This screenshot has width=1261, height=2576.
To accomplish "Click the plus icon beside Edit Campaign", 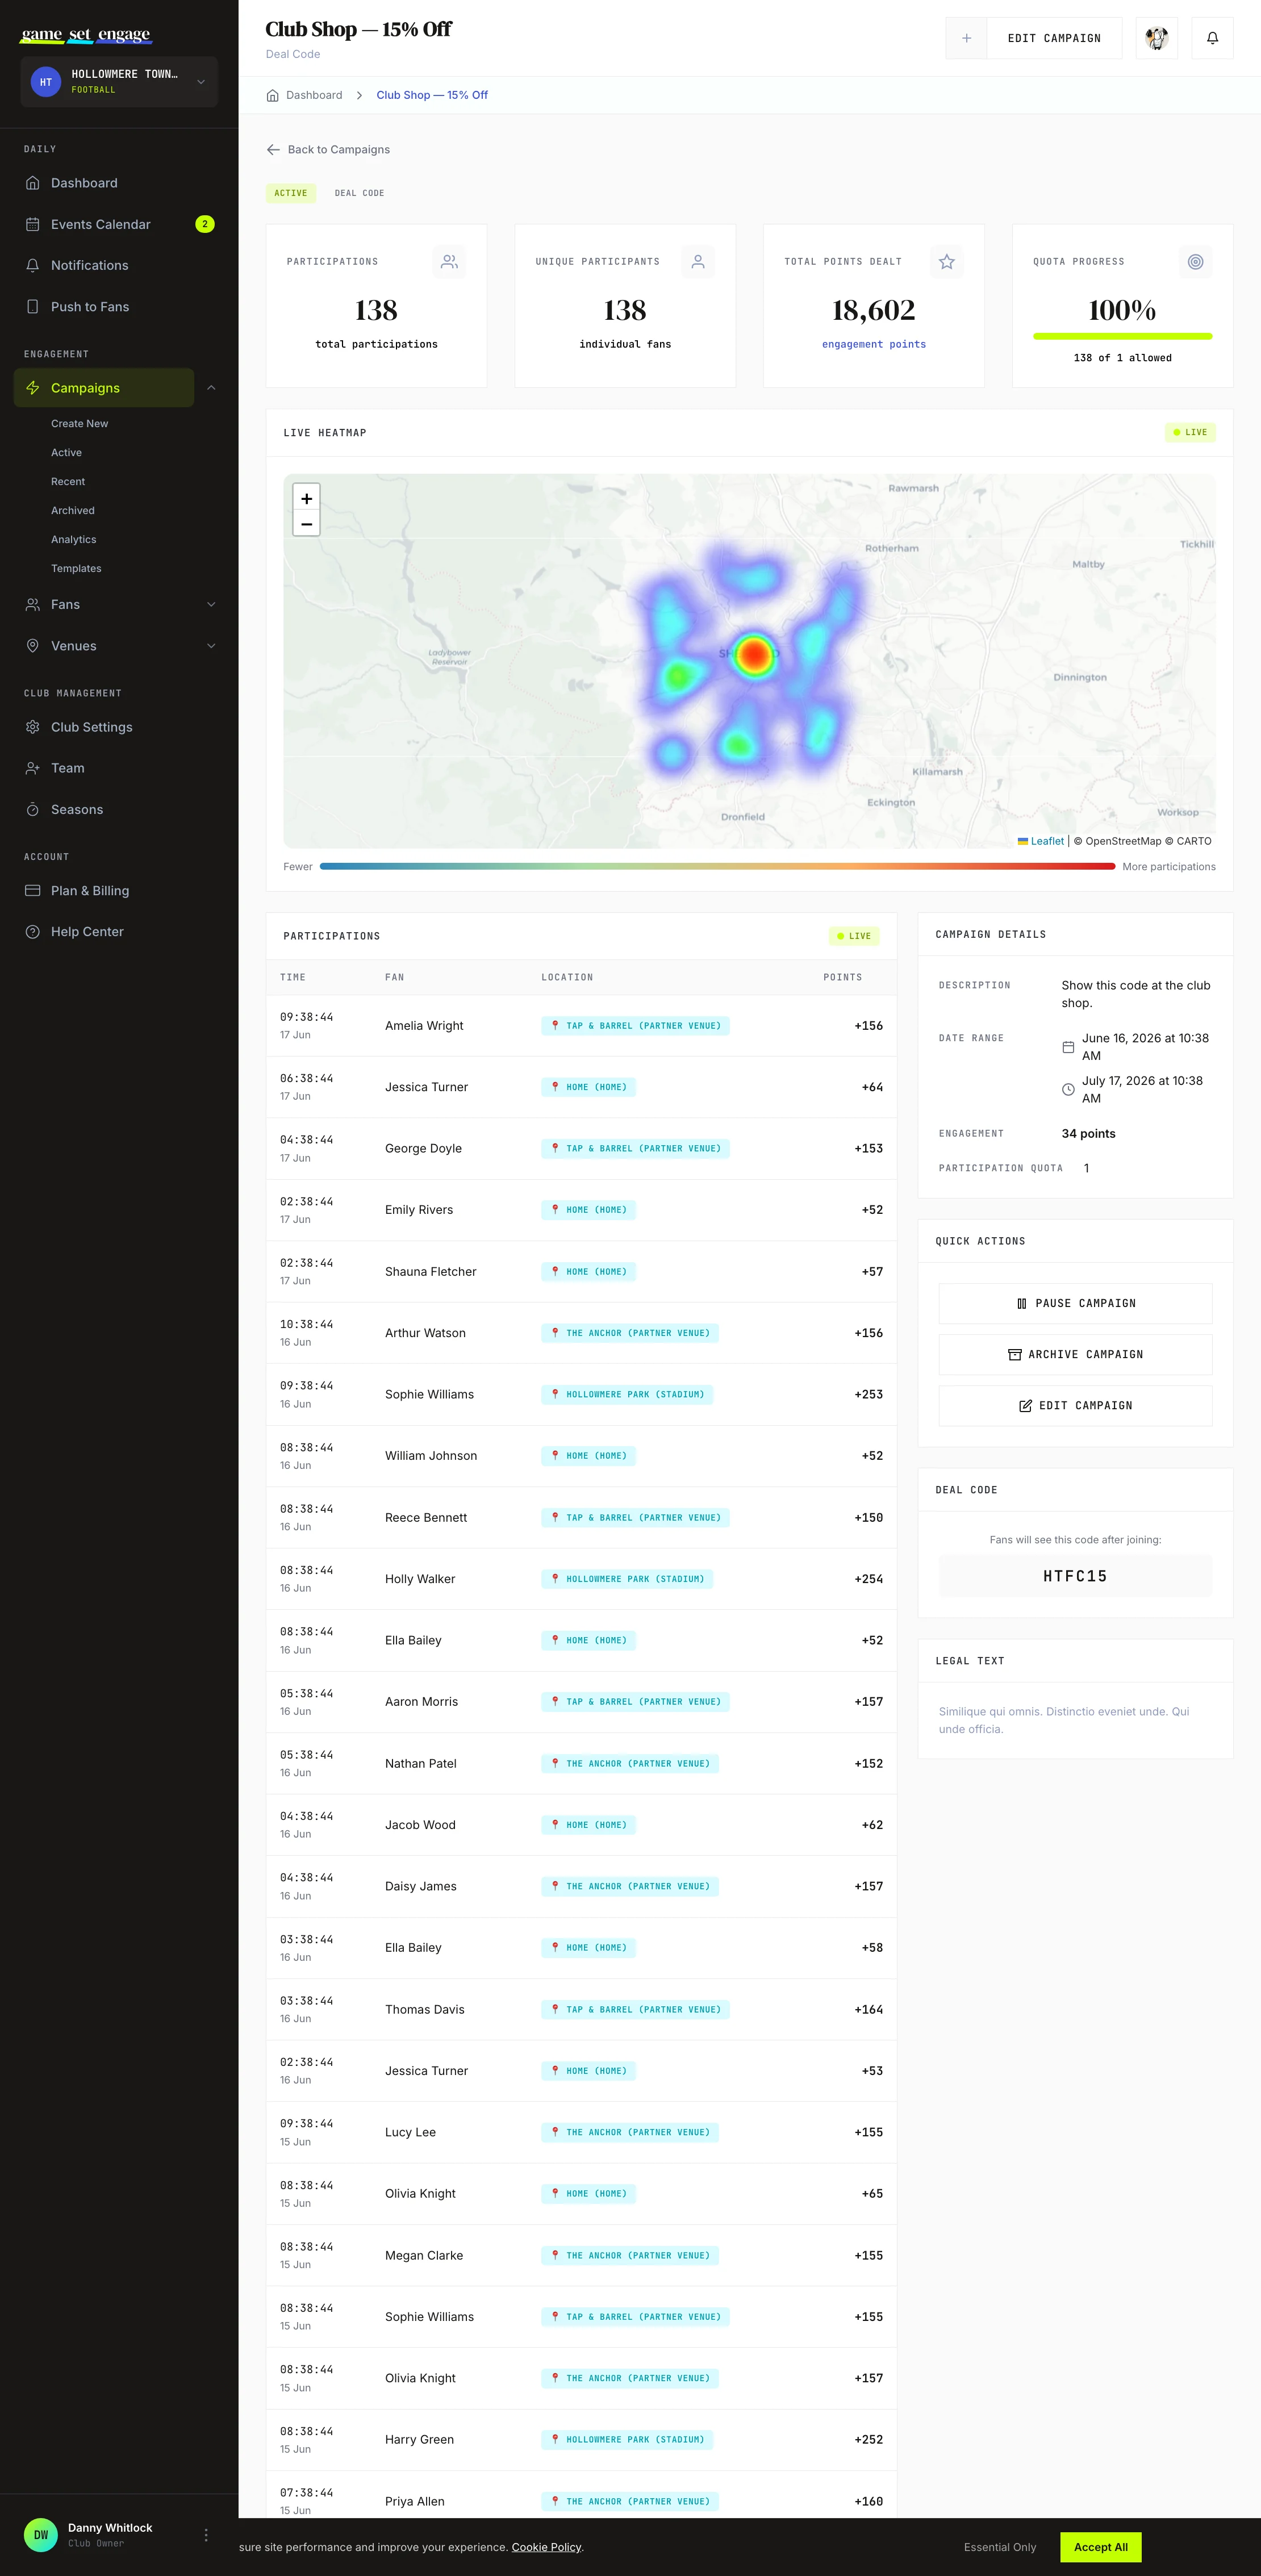I will (966, 38).
